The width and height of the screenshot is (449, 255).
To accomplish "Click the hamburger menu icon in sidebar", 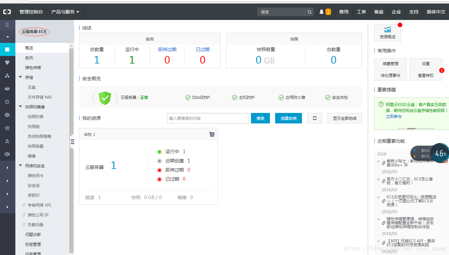I will click(7, 25).
